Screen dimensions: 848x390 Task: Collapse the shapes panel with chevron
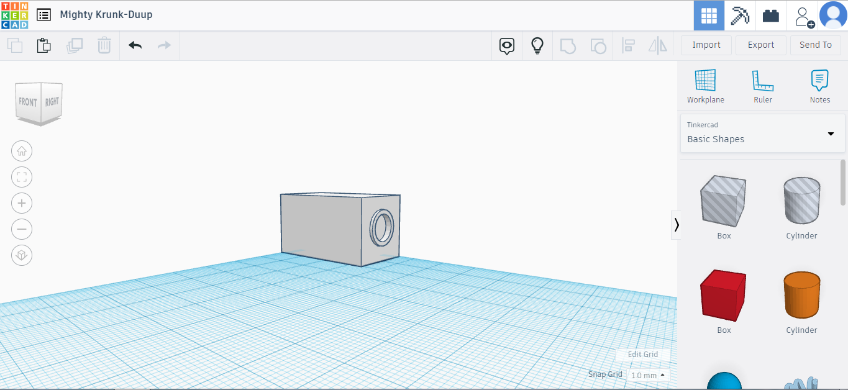pyautogui.click(x=677, y=225)
